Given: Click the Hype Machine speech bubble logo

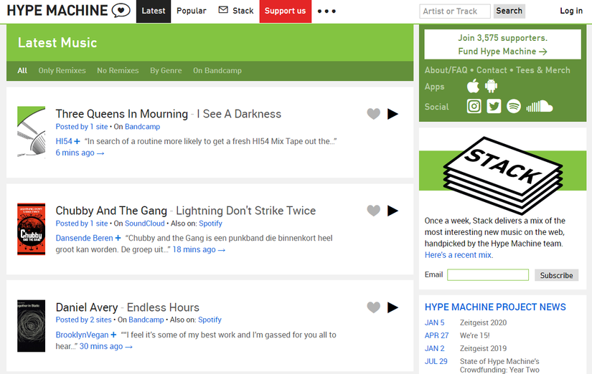Looking at the screenshot, I should [x=122, y=11].
